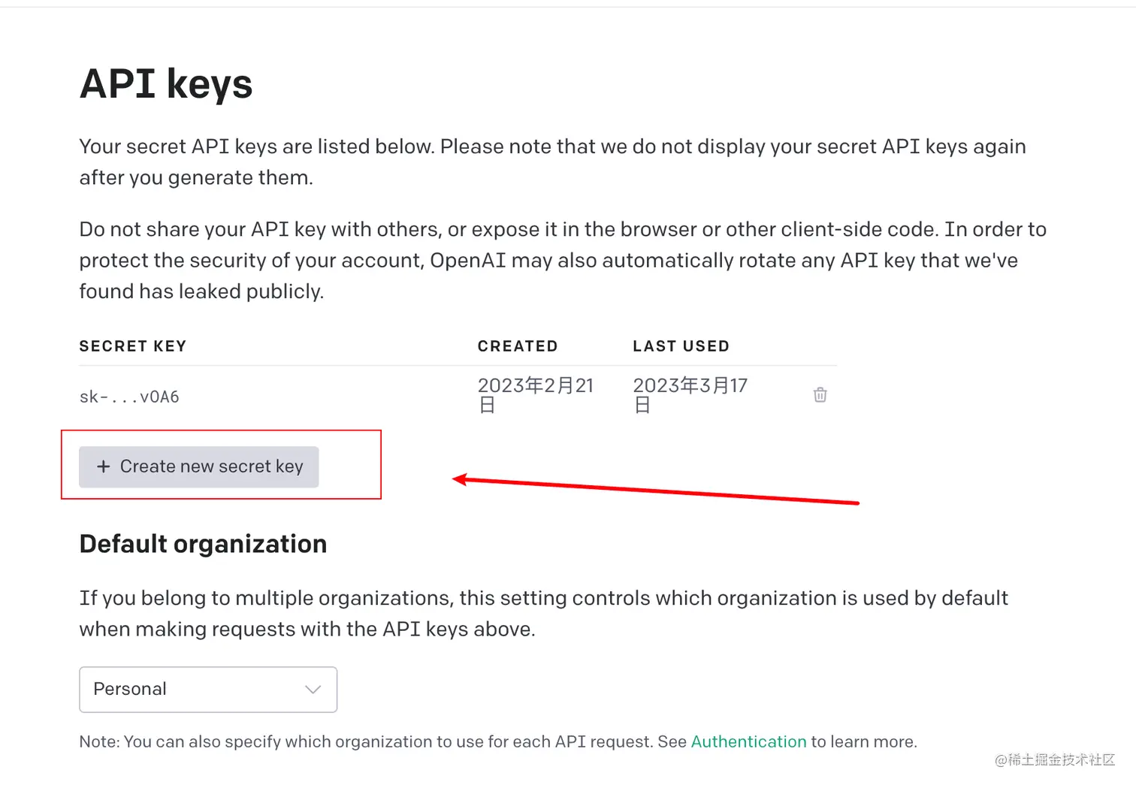Click the "Do not share your API key" paragraph
The width and height of the screenshot is (1136, 788).
562,260
